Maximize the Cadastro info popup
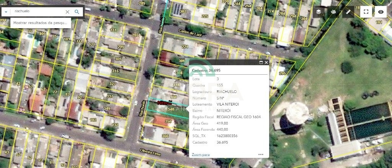 pos(261,62)
